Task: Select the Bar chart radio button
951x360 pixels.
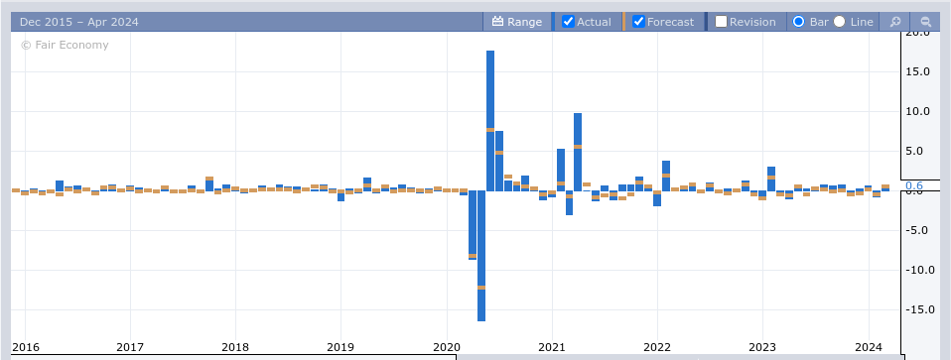Action: coord(799,22)
